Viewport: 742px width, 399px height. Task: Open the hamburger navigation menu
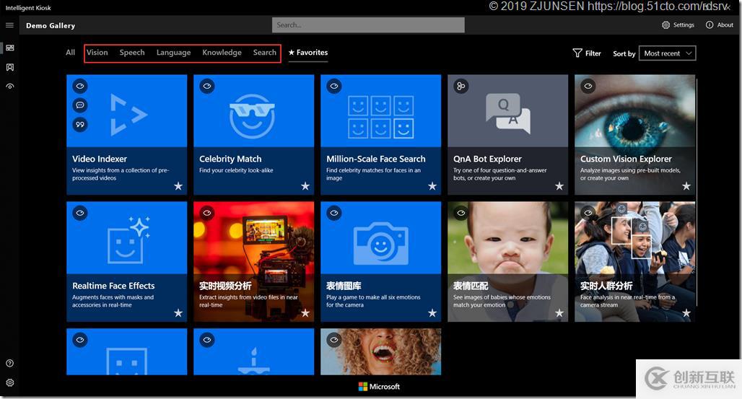[x=9, y=25]
